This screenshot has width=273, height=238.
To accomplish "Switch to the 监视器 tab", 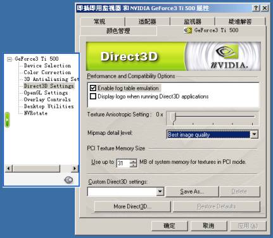I will (x=193, y=22).
